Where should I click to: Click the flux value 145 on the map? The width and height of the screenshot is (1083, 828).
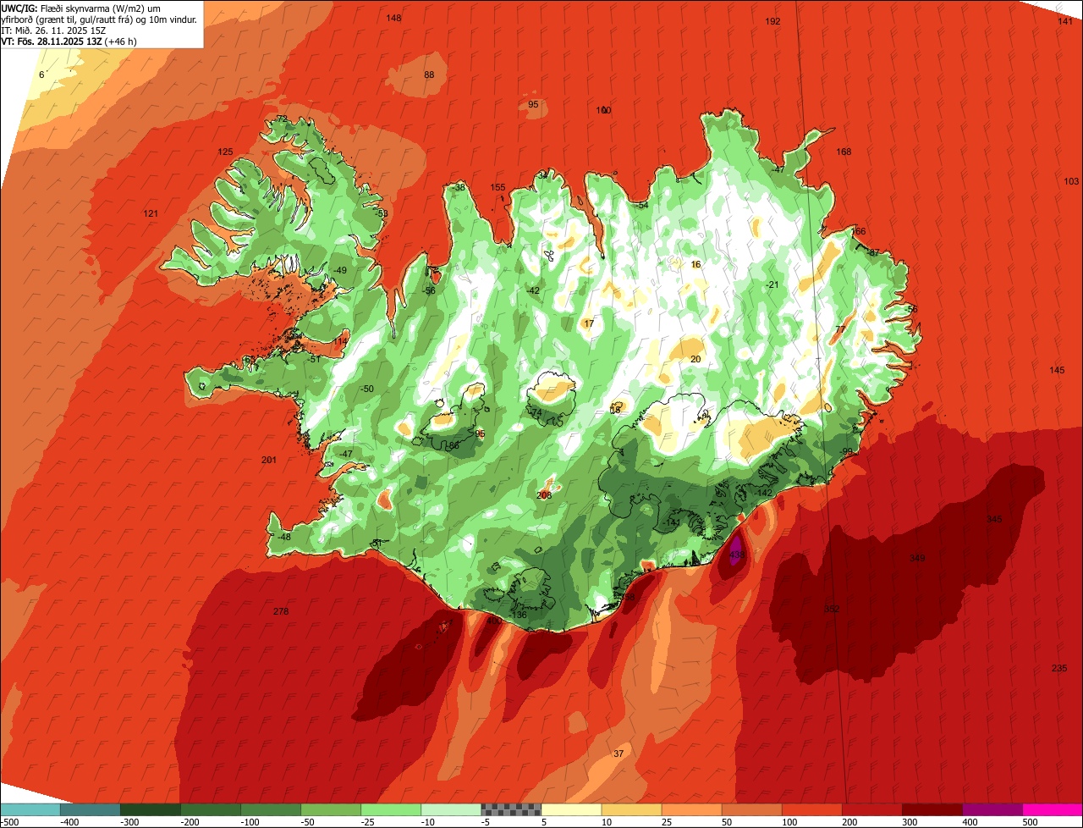click(1057, 370)
